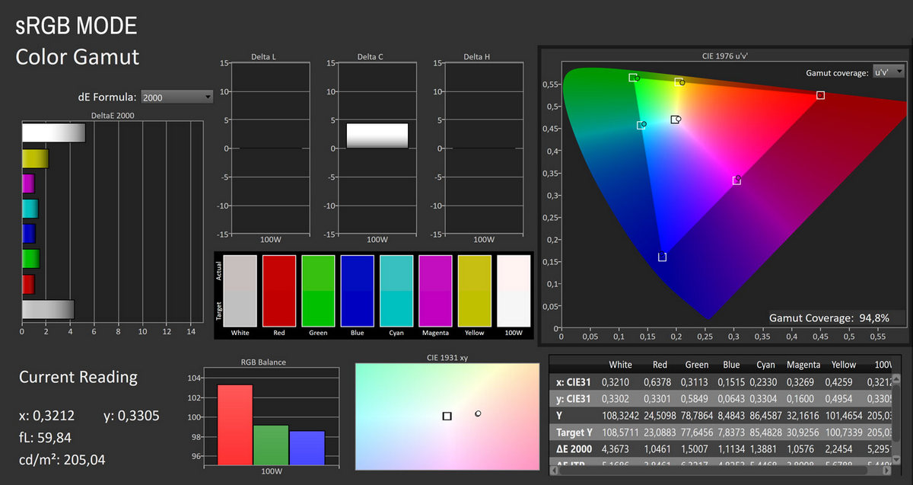This screenshot has height=485, width=913.
Task: Click the magenta target marker in CIE 1976 chart
Action: (x=736, y=180)
